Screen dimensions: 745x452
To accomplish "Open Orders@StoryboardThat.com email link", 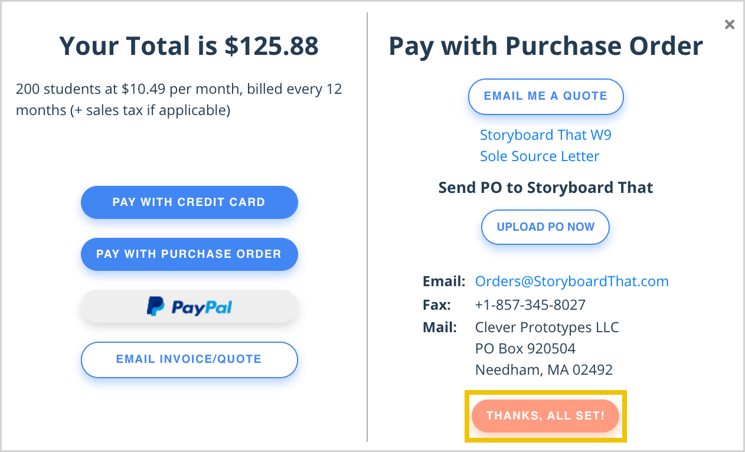I will click(x=572, y=281).
